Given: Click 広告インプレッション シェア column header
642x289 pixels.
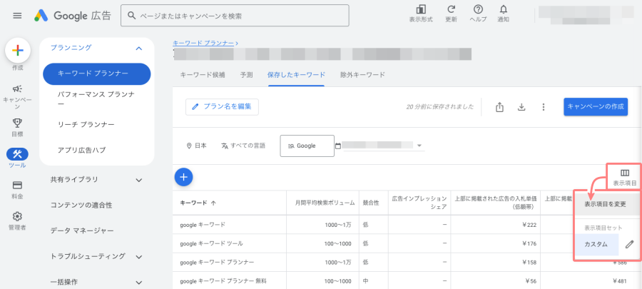Looking at the screenshot, I should pyautogui.click(x=419, y=203).
